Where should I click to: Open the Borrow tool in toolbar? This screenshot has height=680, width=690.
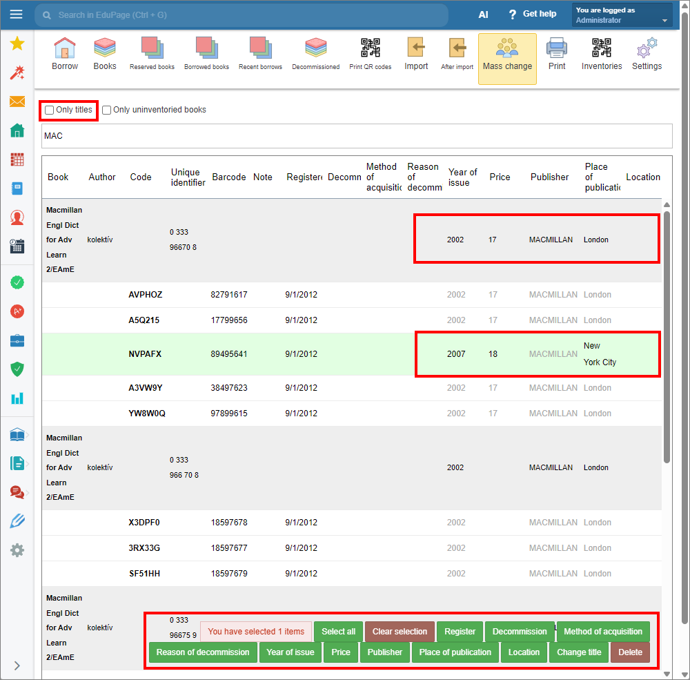pyautogui.click(x=65, y=54)
